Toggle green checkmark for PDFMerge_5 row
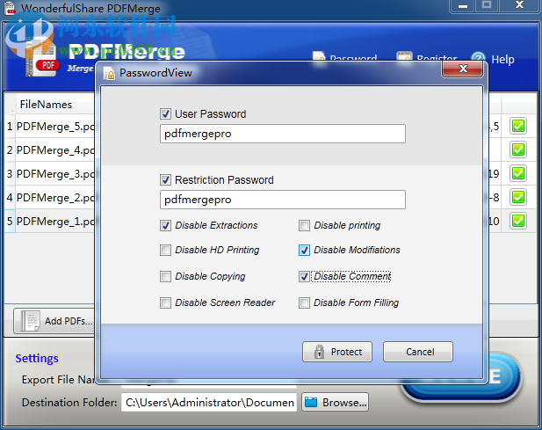Image resolution: width=542 pixels, height=430 pixels. 518,126
